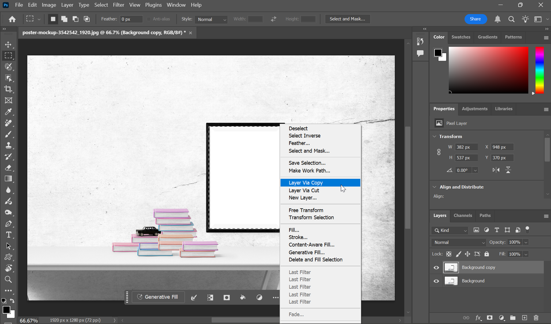The height and width of the screenshot is (324, 551).
Task: Select the Zoom tool
Action: pyautogui.click(x=8, y=279)
